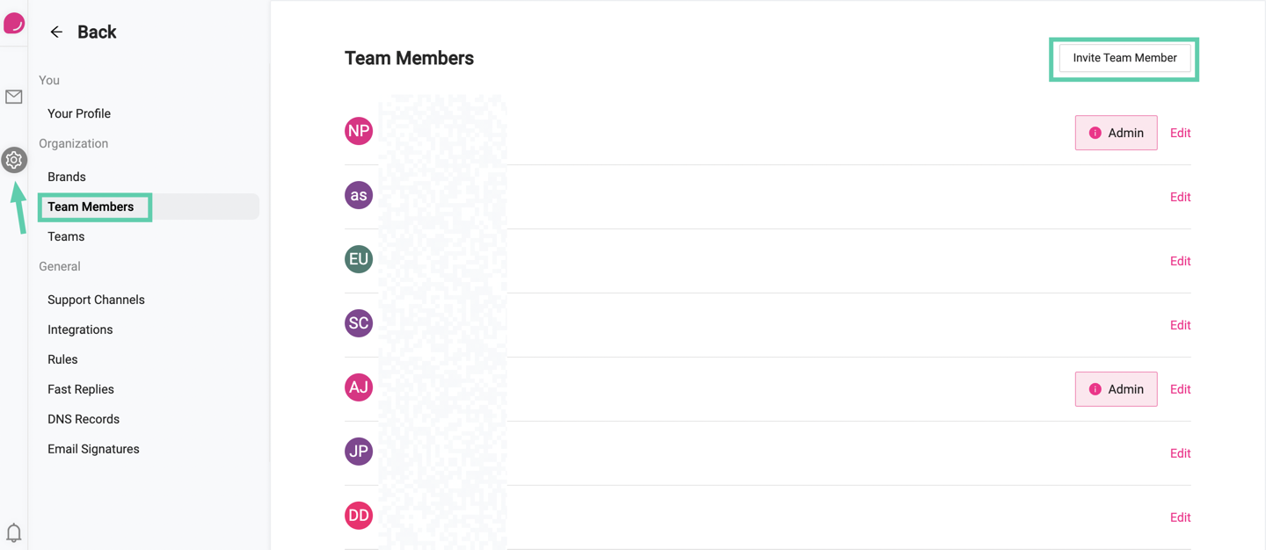This screenshot has height=550, width=1266.
Task: Edit the NP team member
Action: pyautogui.click(x=1180, y=133)
